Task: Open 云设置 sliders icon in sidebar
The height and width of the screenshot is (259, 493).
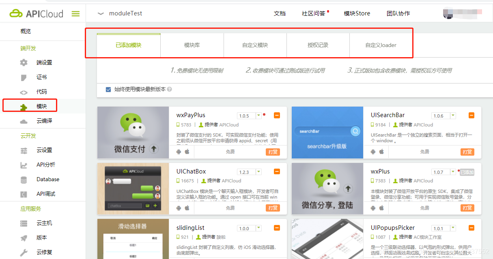Action: (24, 150)
